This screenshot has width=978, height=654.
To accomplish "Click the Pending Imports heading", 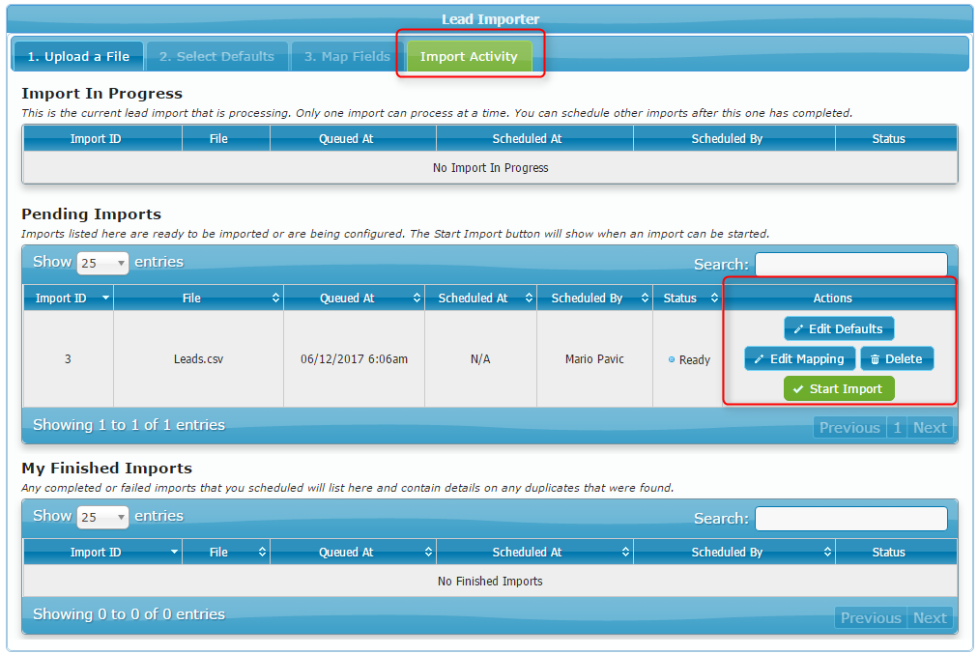I will tap(91, 213).
